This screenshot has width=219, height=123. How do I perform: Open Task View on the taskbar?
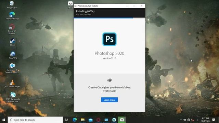click(67, 120)
